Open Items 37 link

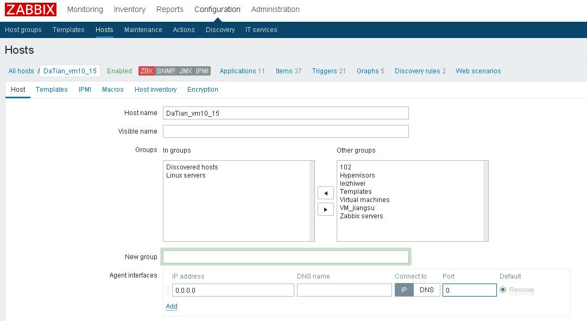tap(288, 71)
